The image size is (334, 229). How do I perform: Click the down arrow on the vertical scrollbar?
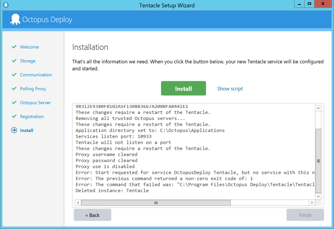click(318, 196)
